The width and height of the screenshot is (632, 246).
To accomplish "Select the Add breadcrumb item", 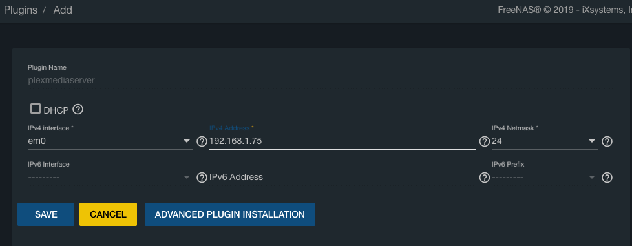I will 63,10.
